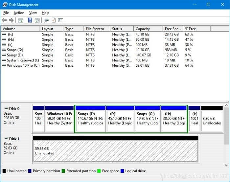Select drive icon beside Windows 10 Pro (C:)
Viewport: 230px width, 182px height.
4,65
